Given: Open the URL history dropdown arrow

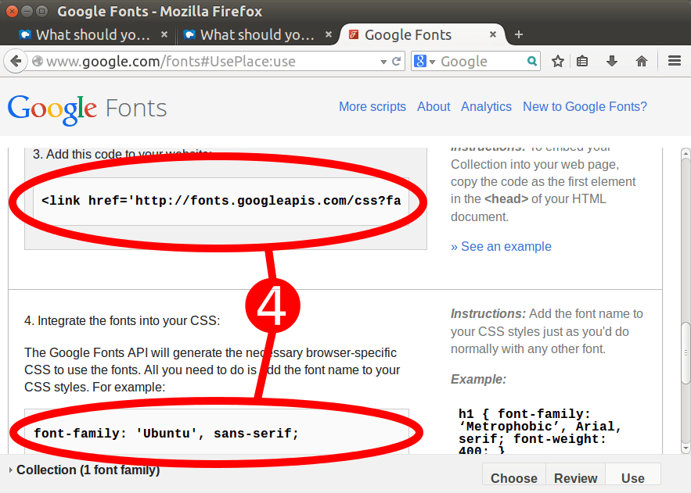Looking at the screenshot, I should coord(383,61).
